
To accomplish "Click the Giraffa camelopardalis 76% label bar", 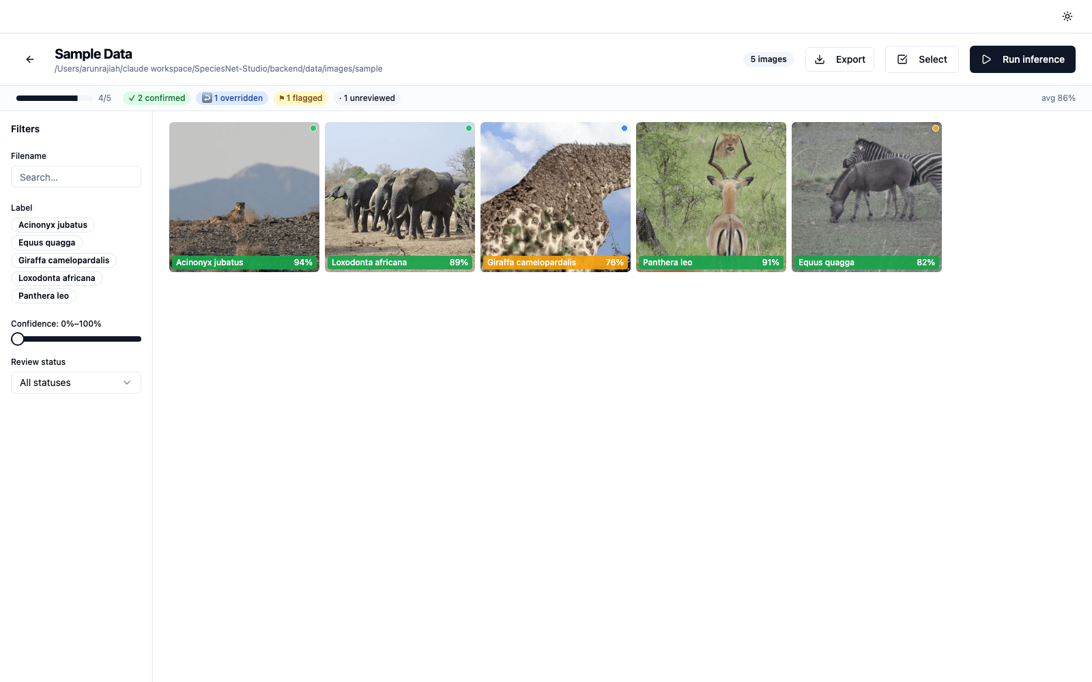I will tap(556, 263).
